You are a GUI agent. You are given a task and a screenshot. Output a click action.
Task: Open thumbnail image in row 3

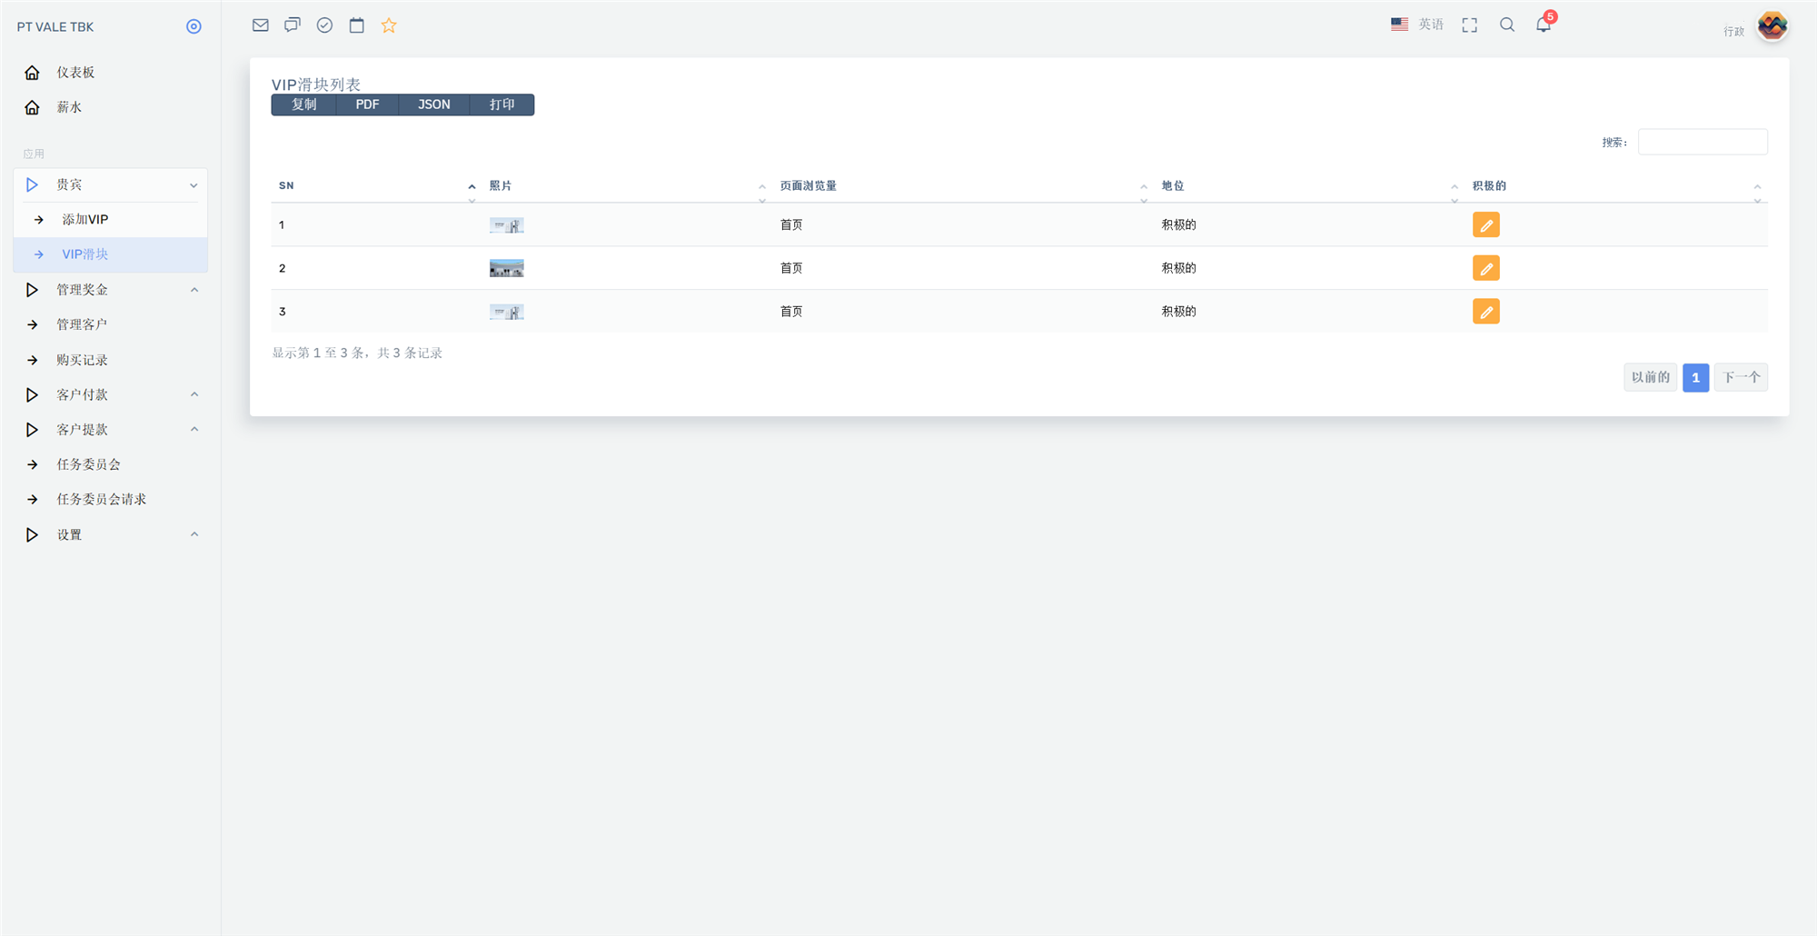506,312
